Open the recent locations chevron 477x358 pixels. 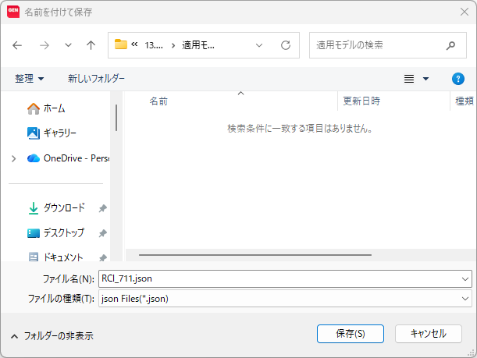68,45
